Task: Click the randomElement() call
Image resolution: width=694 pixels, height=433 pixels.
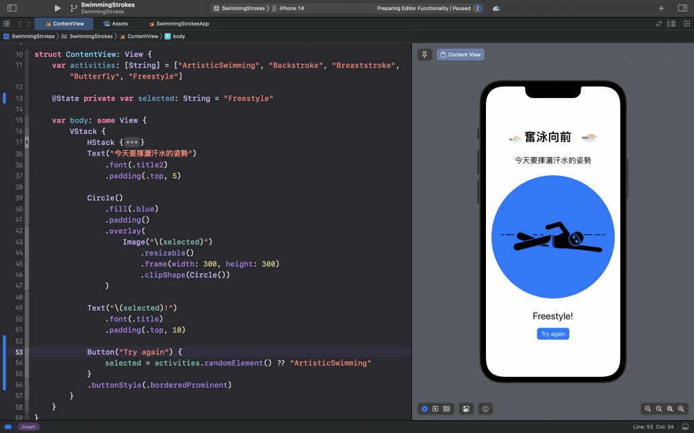Action: tap(238, 363)
